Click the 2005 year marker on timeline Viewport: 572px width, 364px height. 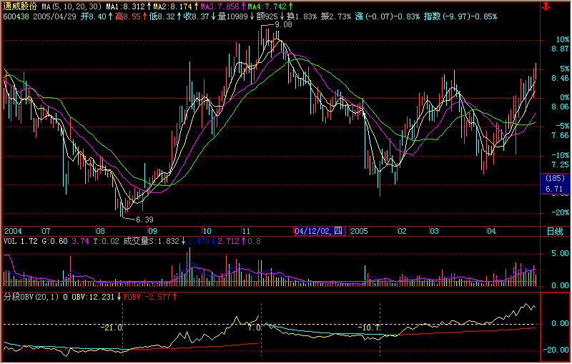tap(359, 231)
